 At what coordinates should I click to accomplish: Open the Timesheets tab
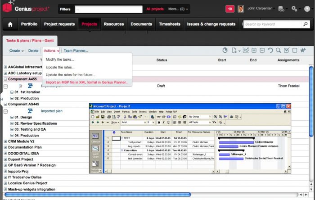tap(169, 24)
